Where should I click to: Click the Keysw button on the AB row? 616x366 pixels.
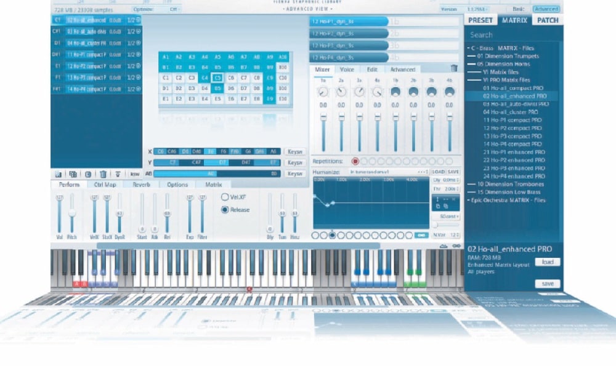pos(294,173)
